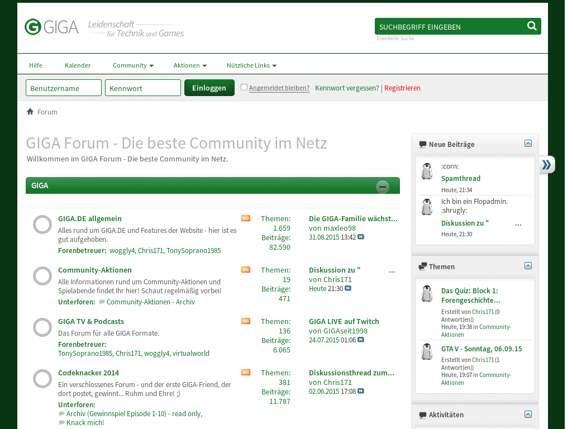572x429 pixels.
Task: Click the Einloggen button
Action: point(209,88)
